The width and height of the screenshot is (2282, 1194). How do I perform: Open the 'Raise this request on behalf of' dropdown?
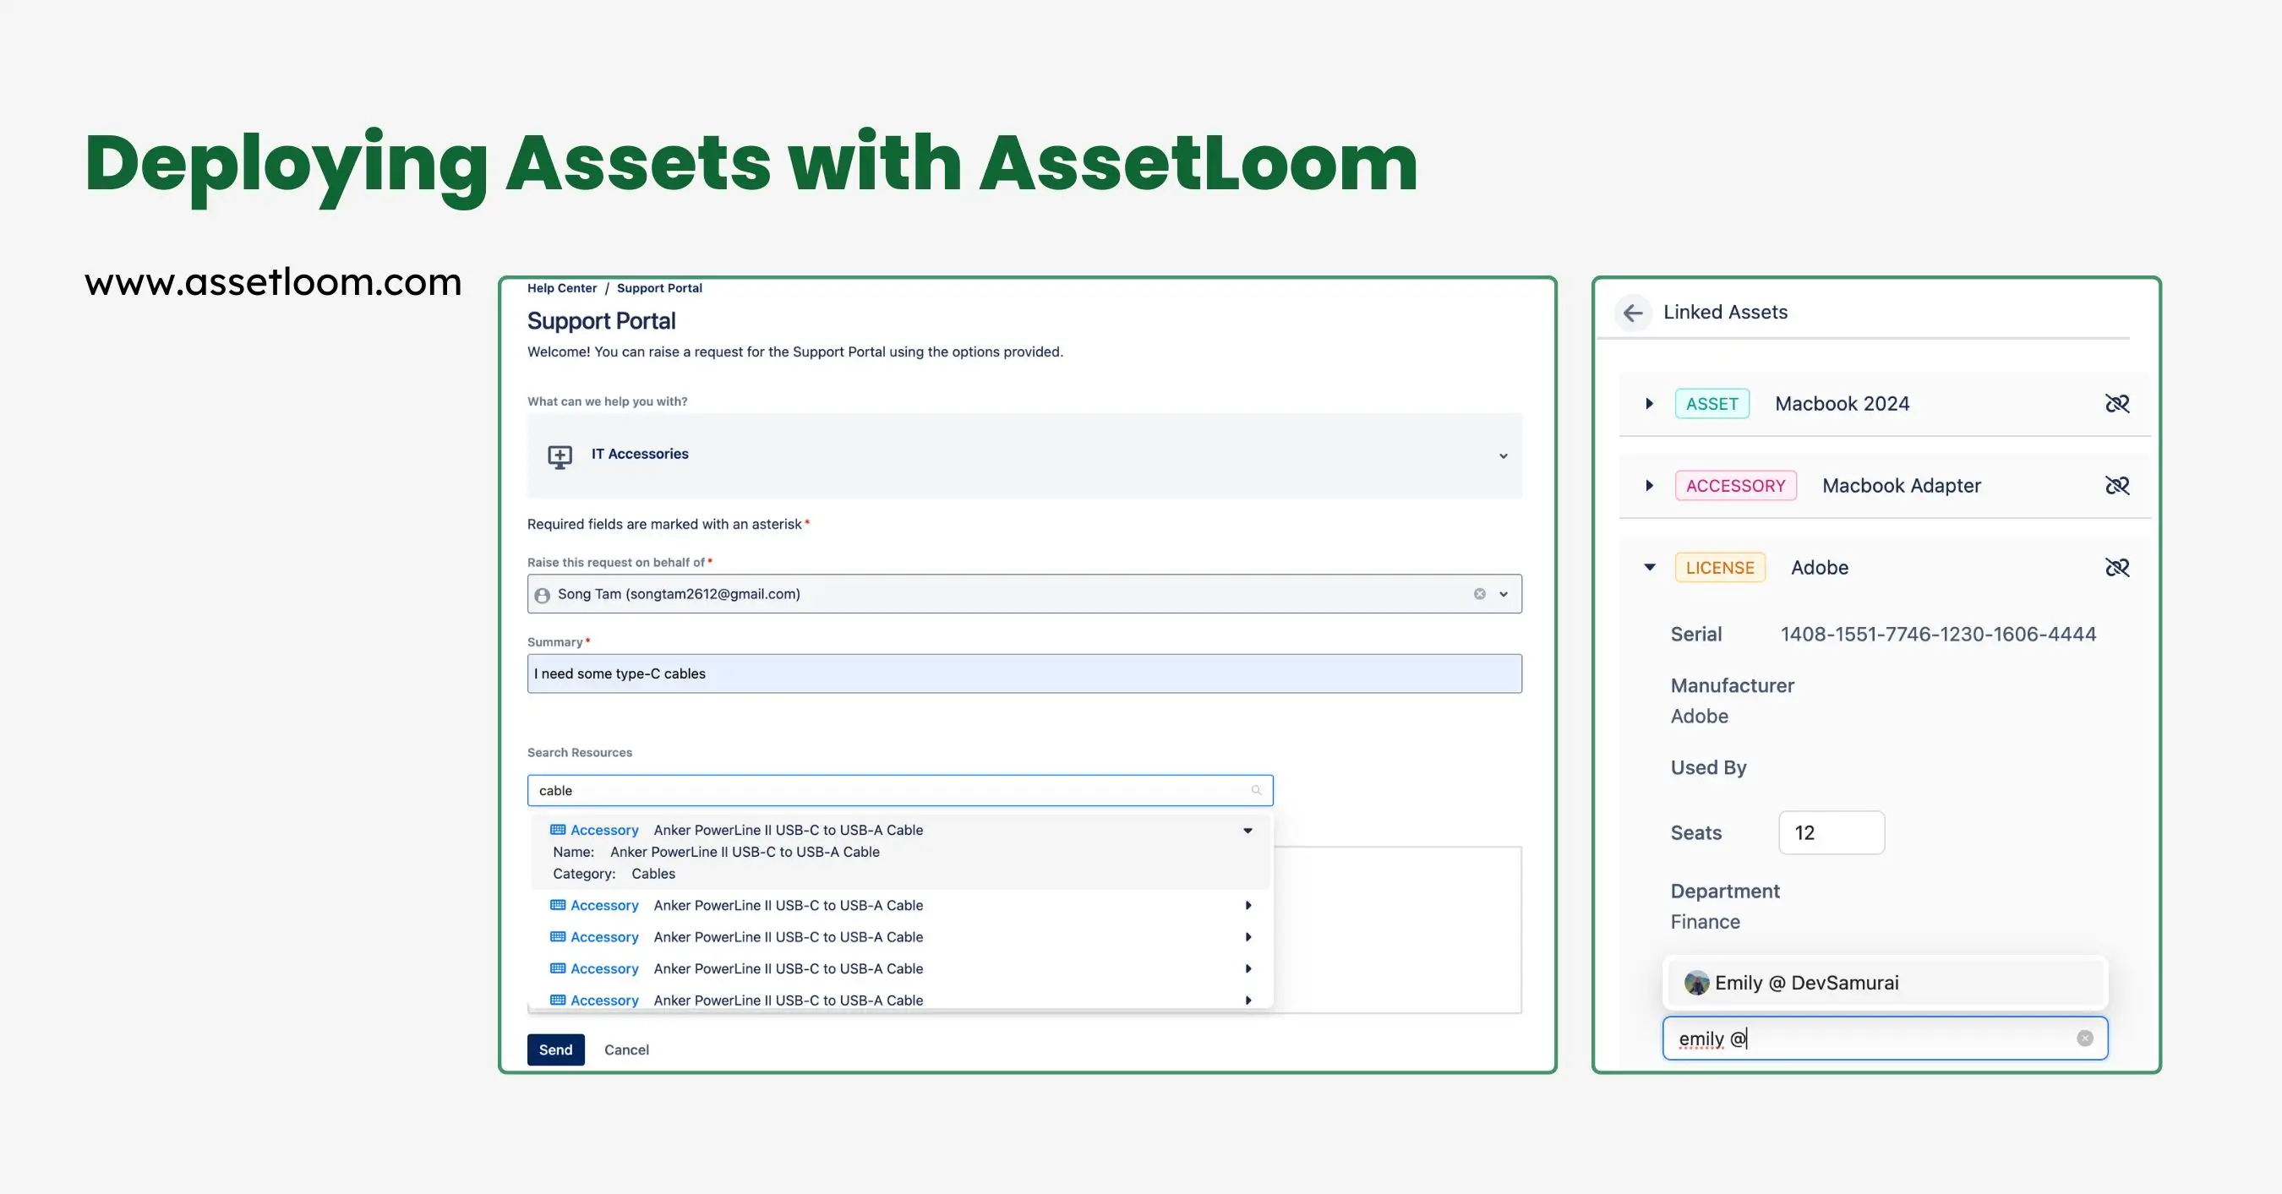[x=1504, y=594]
